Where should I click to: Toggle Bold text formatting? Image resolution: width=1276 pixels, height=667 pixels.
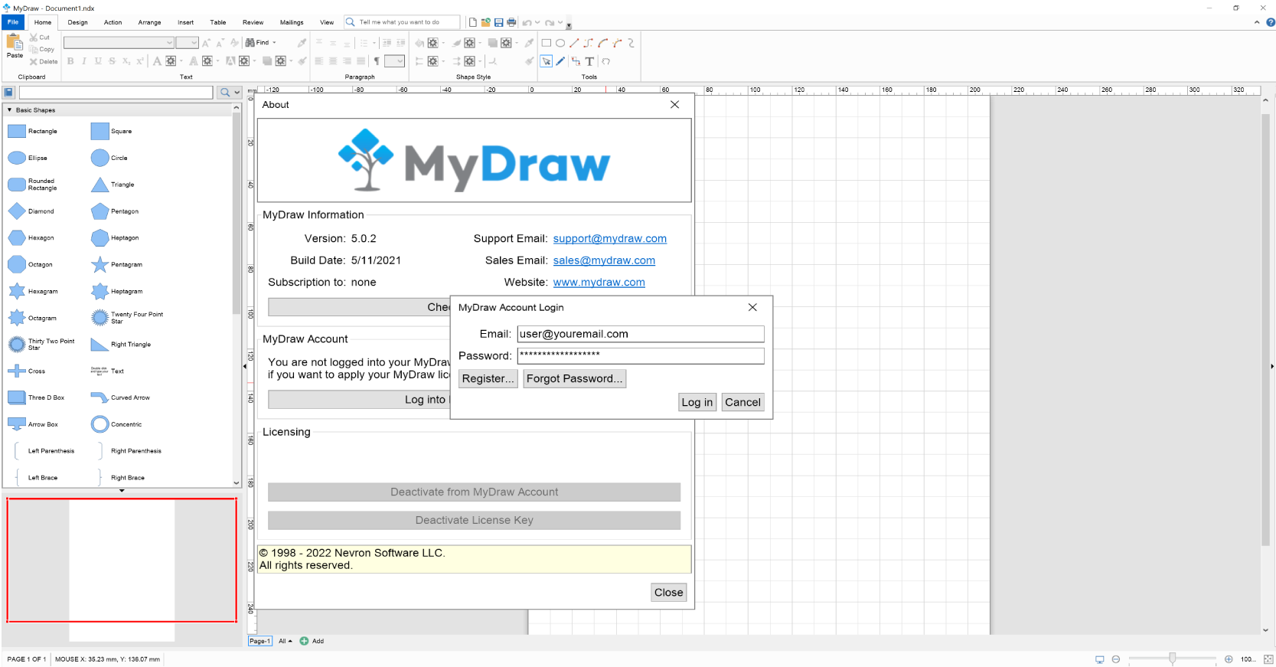pos(70,61)
